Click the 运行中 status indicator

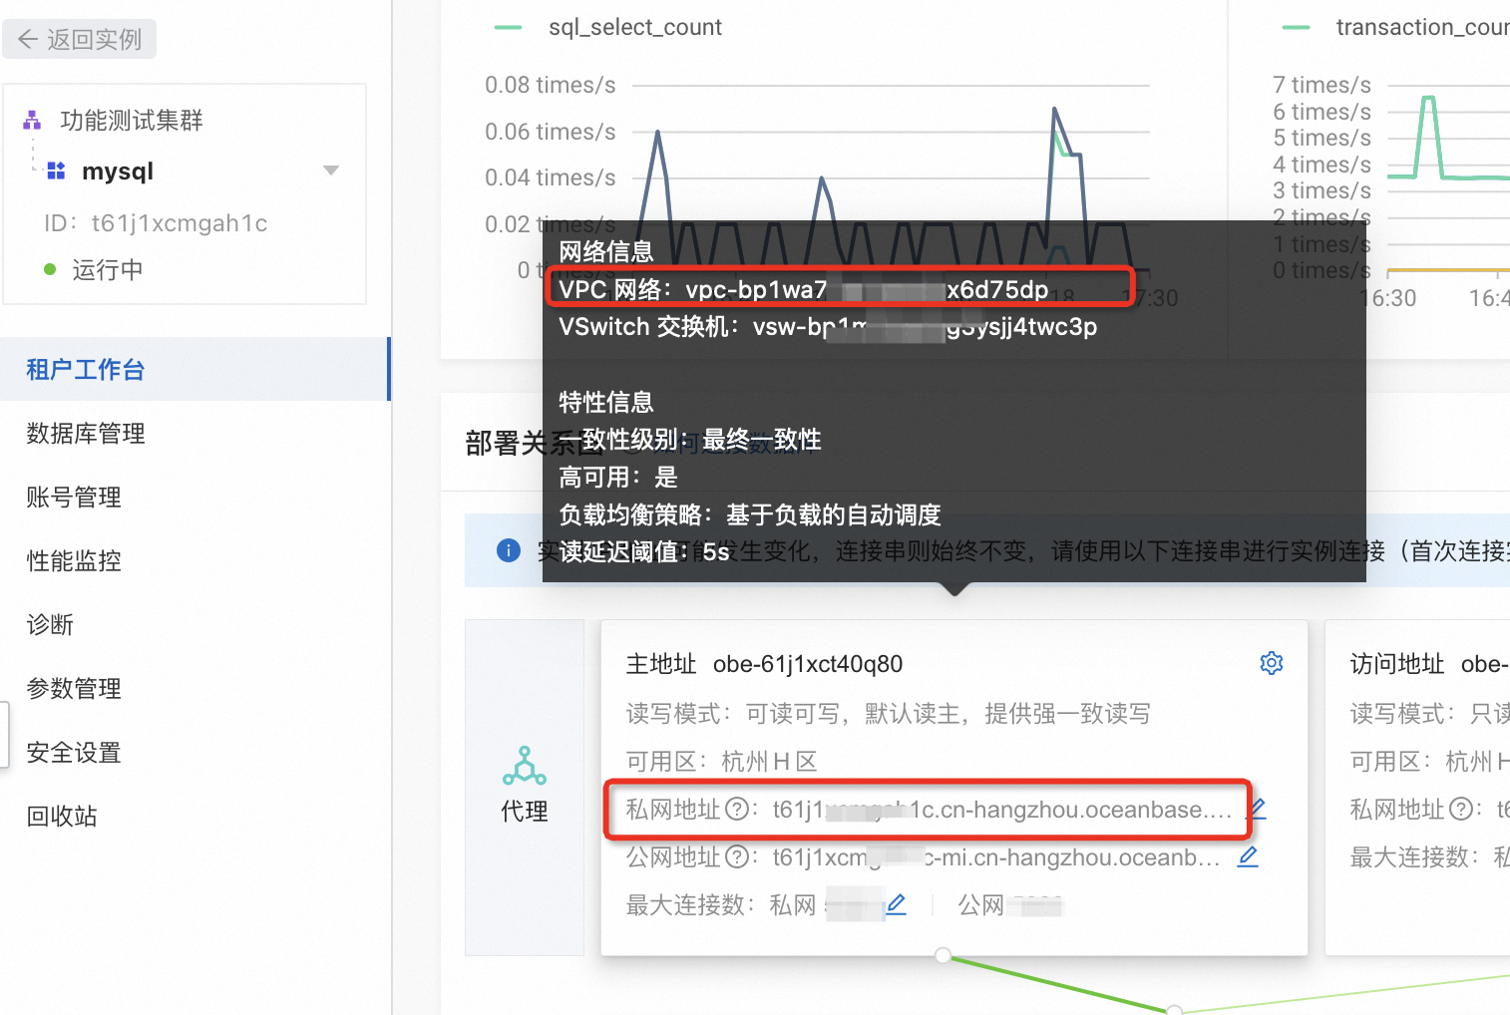[94, 270]
